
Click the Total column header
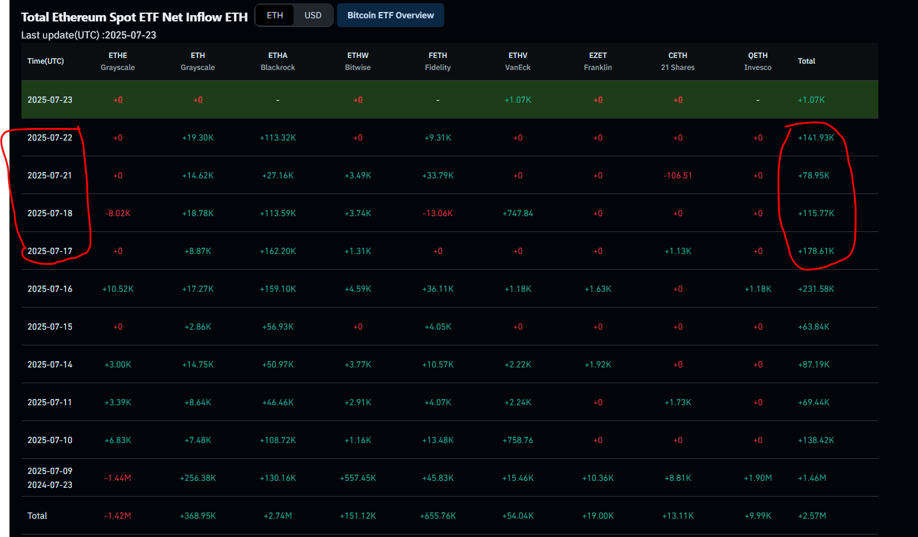point(806,61)
